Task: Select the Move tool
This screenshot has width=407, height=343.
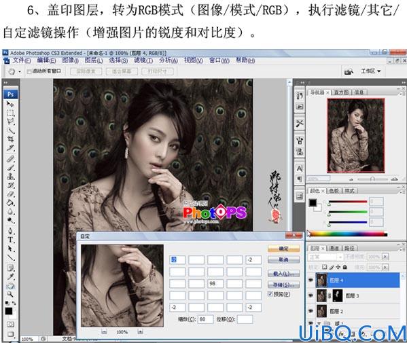Action: (x=10, y=105)
